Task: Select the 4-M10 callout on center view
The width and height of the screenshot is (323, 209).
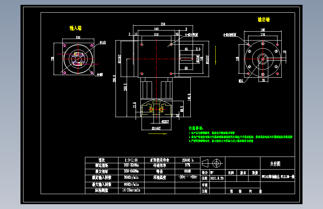Action: coord(191,35)
